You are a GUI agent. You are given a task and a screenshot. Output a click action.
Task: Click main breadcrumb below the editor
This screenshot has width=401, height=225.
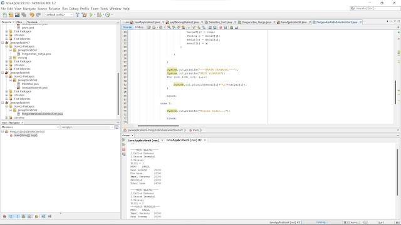[195, 130]
